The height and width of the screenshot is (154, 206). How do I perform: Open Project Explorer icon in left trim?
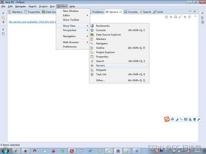pos(3,18)
